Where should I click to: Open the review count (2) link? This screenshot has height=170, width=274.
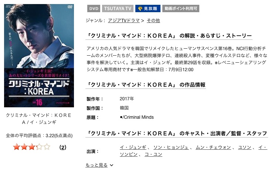tap(63, 148)
